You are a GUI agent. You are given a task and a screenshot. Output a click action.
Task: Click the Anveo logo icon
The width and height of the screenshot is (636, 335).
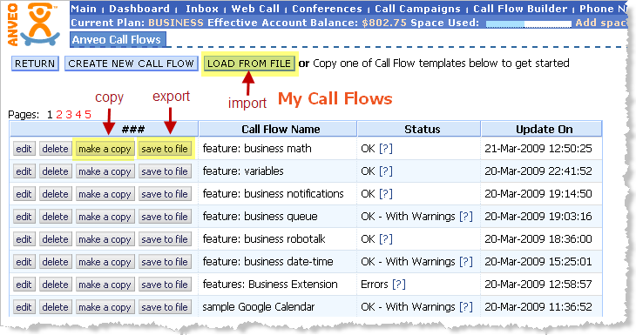[34, 24]
